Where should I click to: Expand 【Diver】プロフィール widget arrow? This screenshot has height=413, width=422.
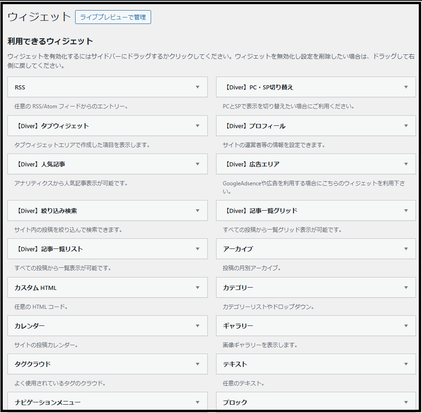click(406, 126)
